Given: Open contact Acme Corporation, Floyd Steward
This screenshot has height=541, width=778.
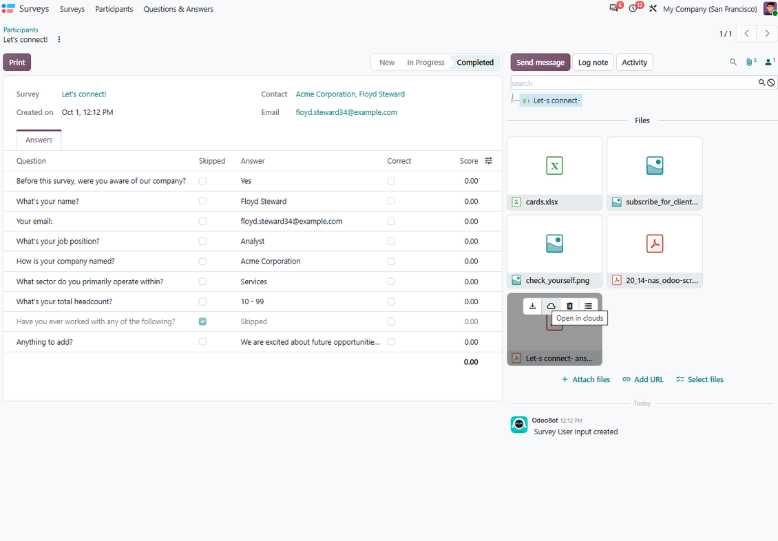Looking at the screenshot, I should click(350, 94).
